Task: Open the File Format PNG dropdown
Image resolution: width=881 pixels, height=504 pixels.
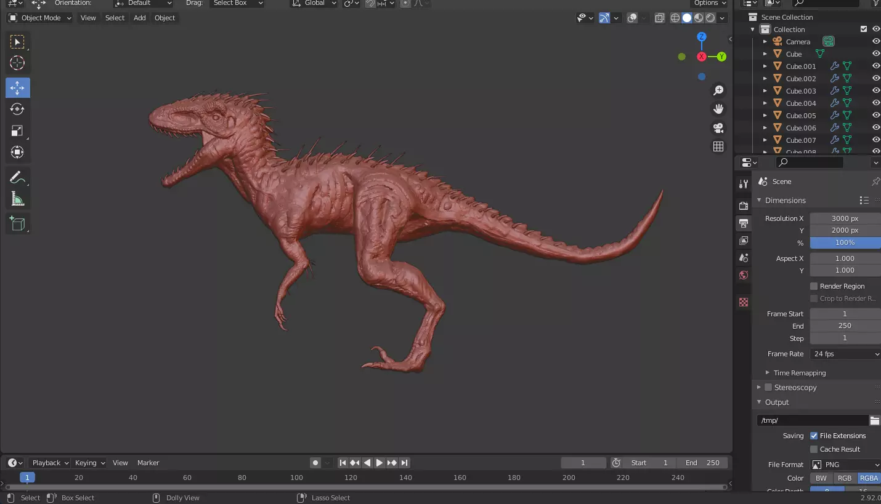Action: pyautogui.click(x=845, y=465)
